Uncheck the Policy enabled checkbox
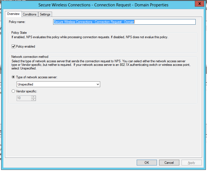This screenshot has height=171, width=207. (x=13, y=46)
